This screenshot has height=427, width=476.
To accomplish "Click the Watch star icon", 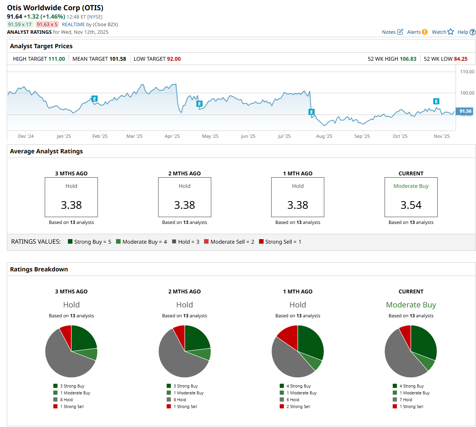I will 451,32.
